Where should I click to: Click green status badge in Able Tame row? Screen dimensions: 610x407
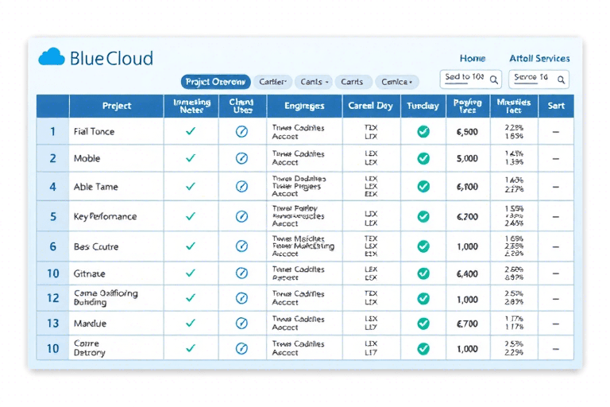(423, 187)
